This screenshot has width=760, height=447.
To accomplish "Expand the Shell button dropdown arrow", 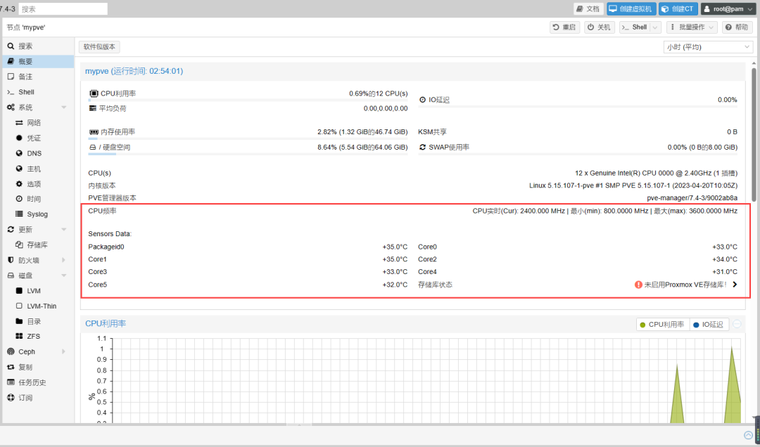I will tap(655, 27).
